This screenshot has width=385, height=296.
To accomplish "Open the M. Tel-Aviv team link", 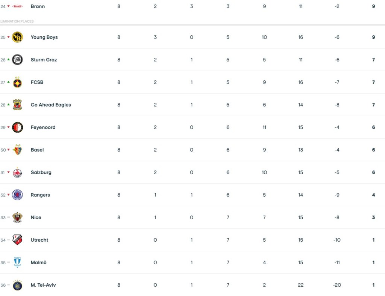I will pos(43,285).
